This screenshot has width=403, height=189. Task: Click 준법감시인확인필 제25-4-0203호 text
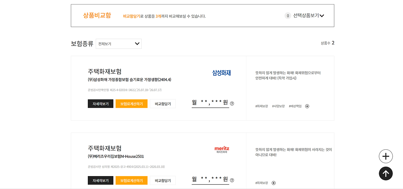[125, 90]
